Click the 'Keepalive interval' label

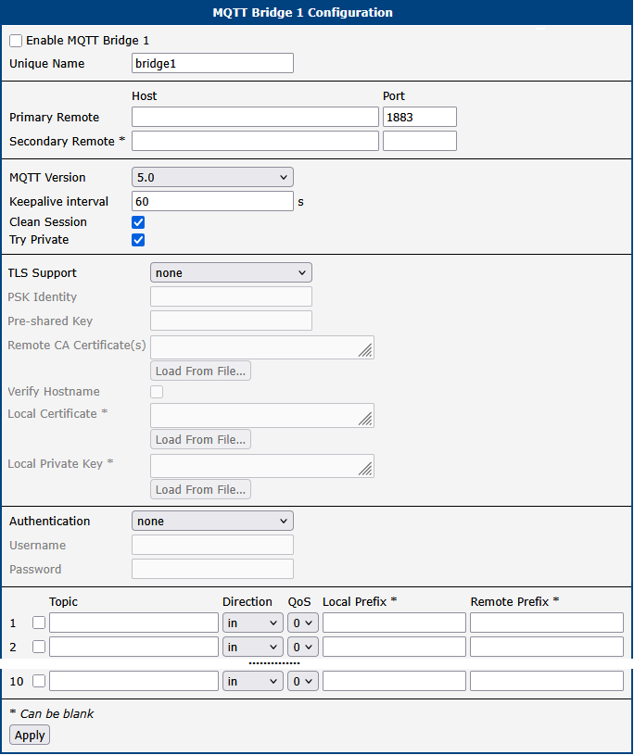click(58, 201)
